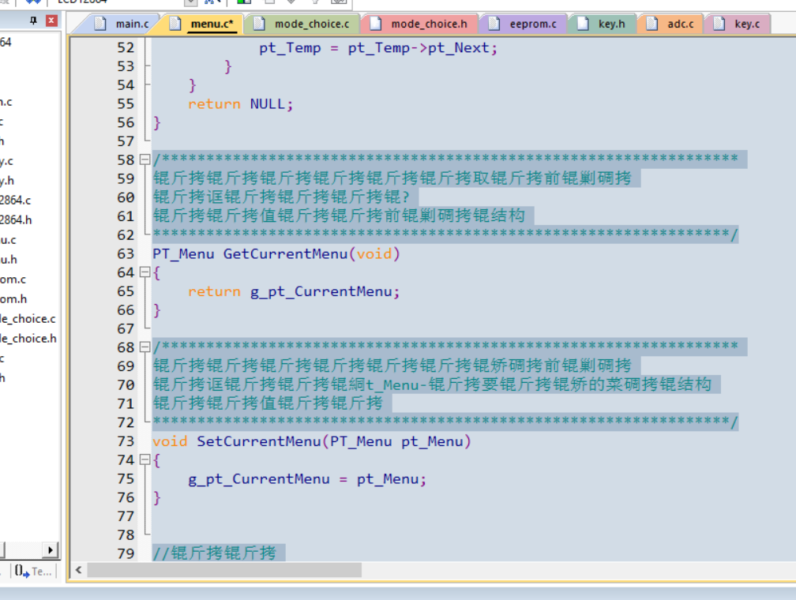This screenshot has width=796, height=600.
Task: Open the Templates tab below project panel
Action: tap(32, 572)
